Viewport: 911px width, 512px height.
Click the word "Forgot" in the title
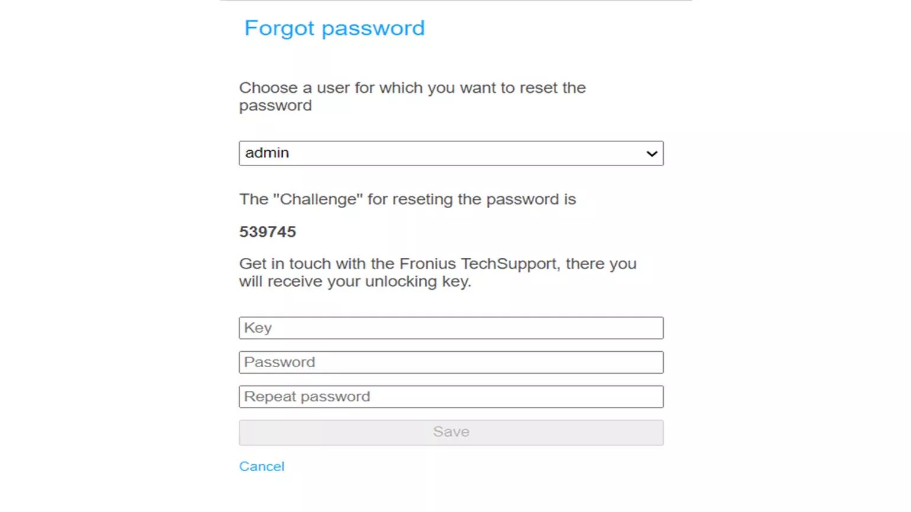tap(279, 28)
